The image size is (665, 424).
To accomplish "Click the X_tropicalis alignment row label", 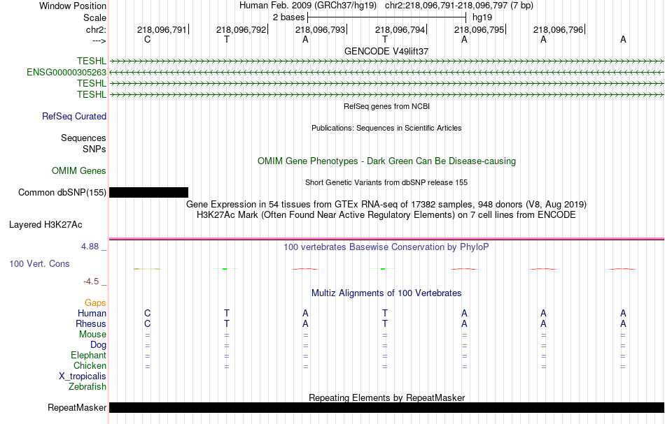I will 83,377.
